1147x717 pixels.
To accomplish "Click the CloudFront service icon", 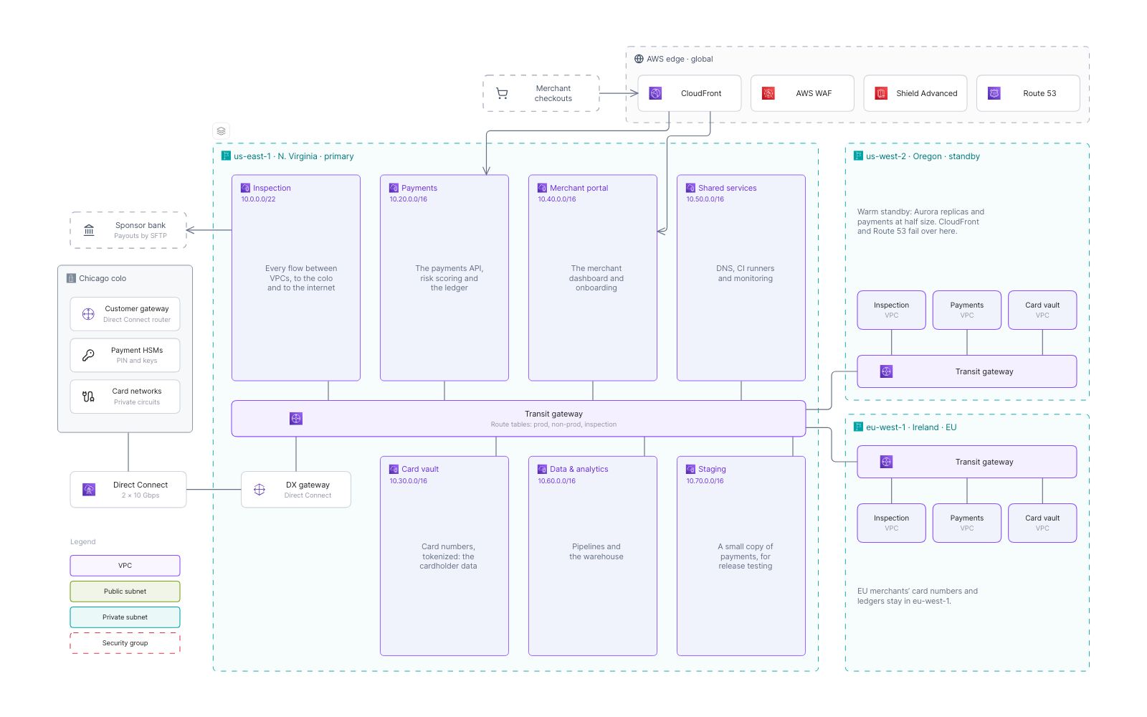I will pos(655,93).
